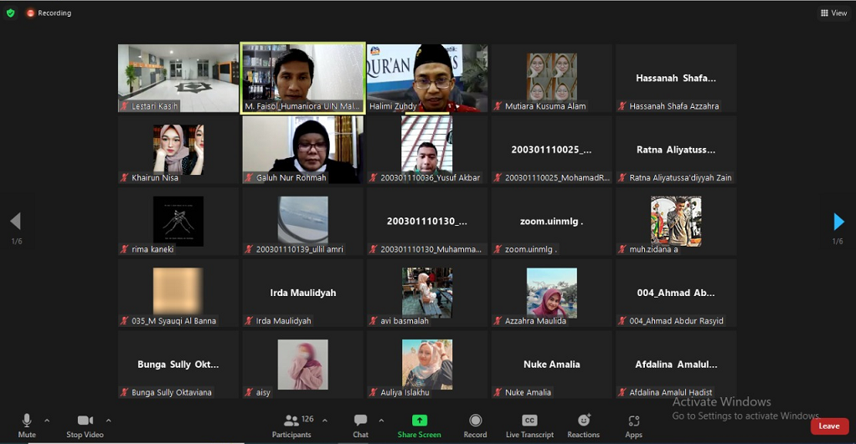856x444 pixels.
Task: Start Share Screen
Action: [x=419, y=425]
